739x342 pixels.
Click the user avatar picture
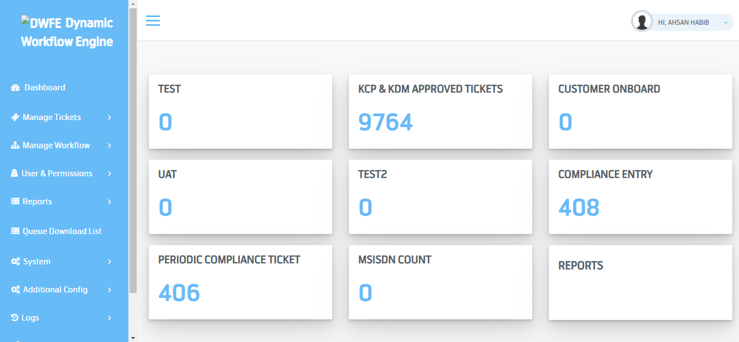tap(641, 22)
